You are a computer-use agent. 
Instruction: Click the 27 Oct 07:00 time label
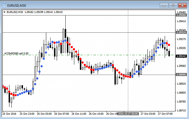coord(165,114)
